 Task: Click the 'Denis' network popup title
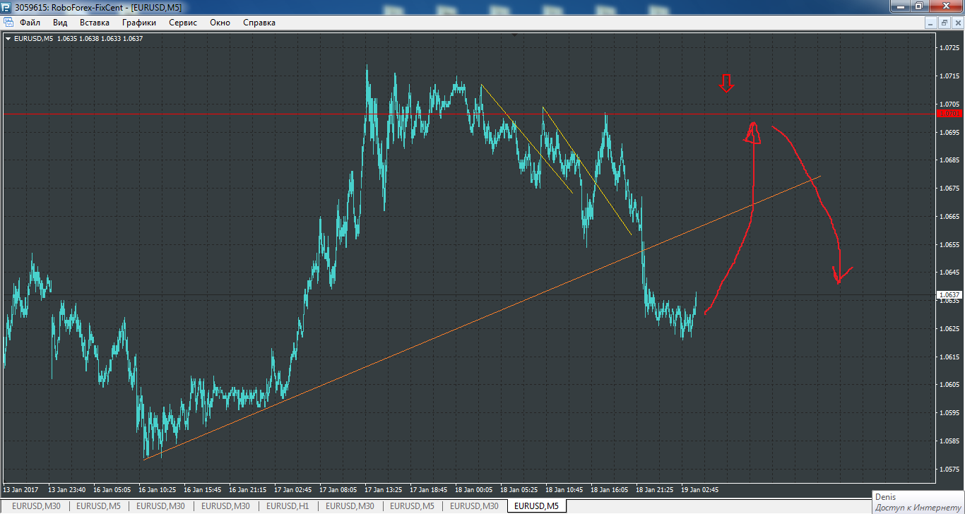[x=885, y=497]
